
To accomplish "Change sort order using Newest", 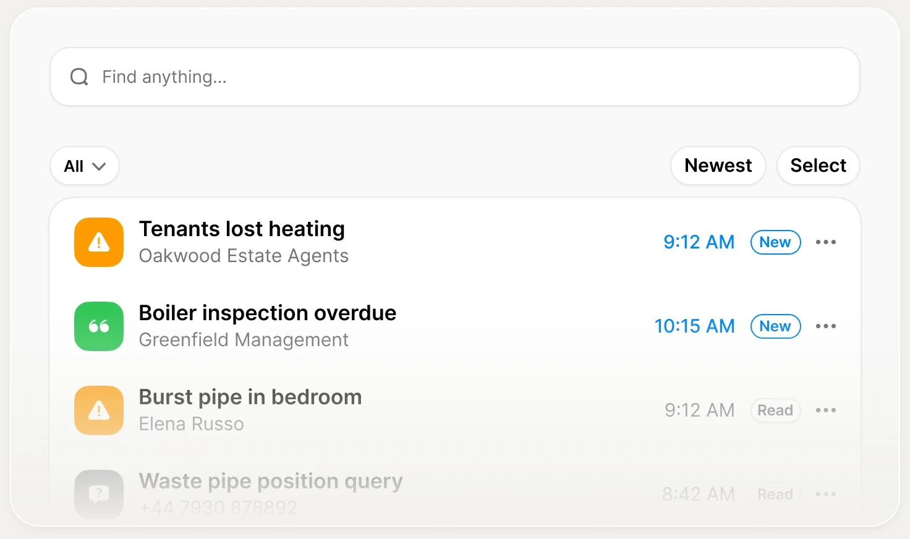I will (x=718, y=166).
